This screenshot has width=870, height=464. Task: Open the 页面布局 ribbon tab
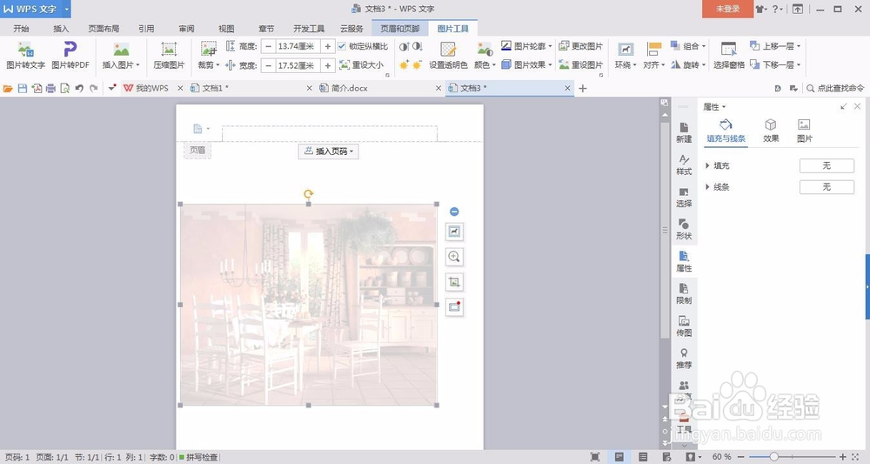tap(104, 29)
